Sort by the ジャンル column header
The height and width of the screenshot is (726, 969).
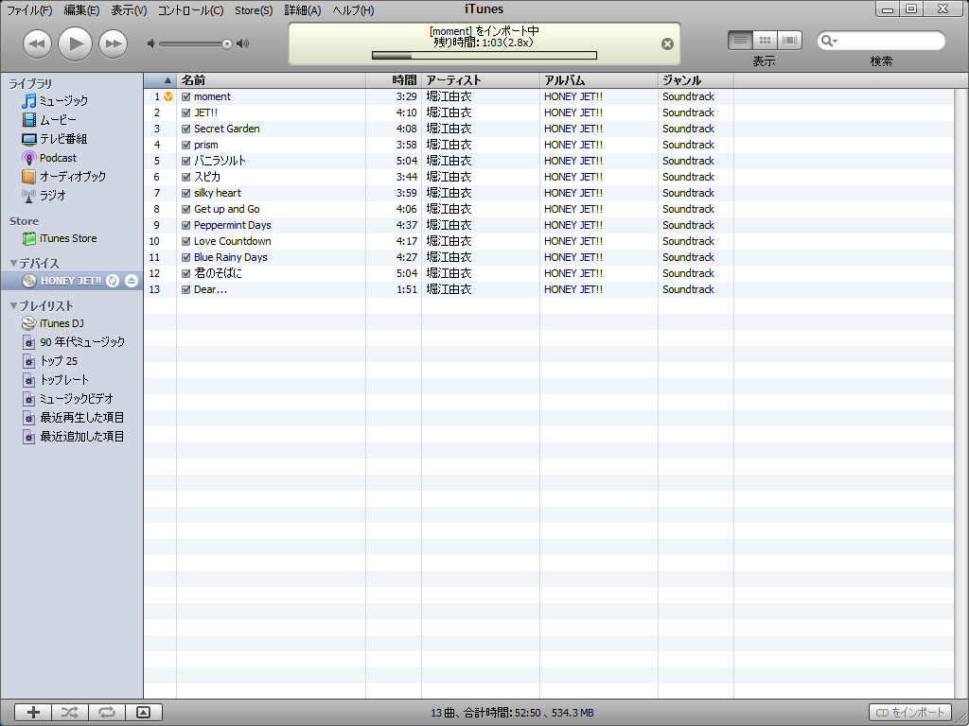(x=696, y=80)
